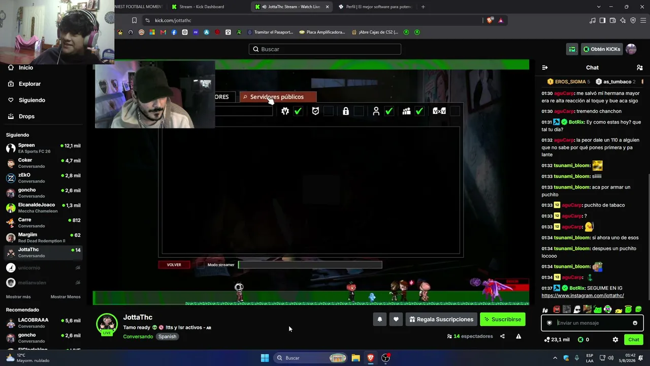Click the shield icon in chat input
This screenshot has width=650, height=366.
(x=549, y=323)
